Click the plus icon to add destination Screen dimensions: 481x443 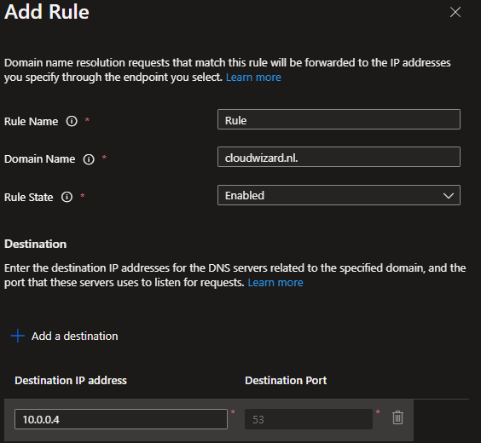tap(18, 336)
